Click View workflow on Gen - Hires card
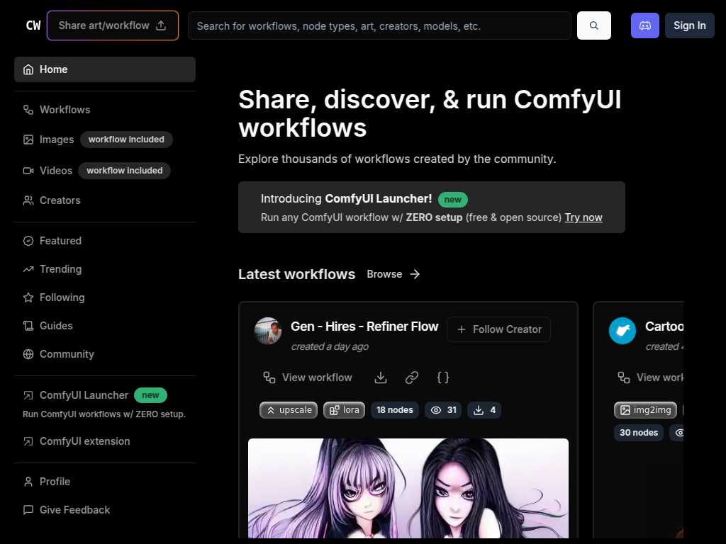Screen dimensions: 726x544 pyautogui.click(x=308, y=378)
